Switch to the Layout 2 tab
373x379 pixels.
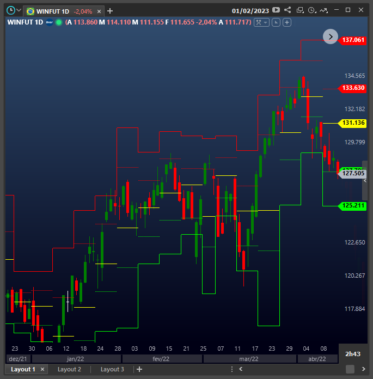coord(69,369)
